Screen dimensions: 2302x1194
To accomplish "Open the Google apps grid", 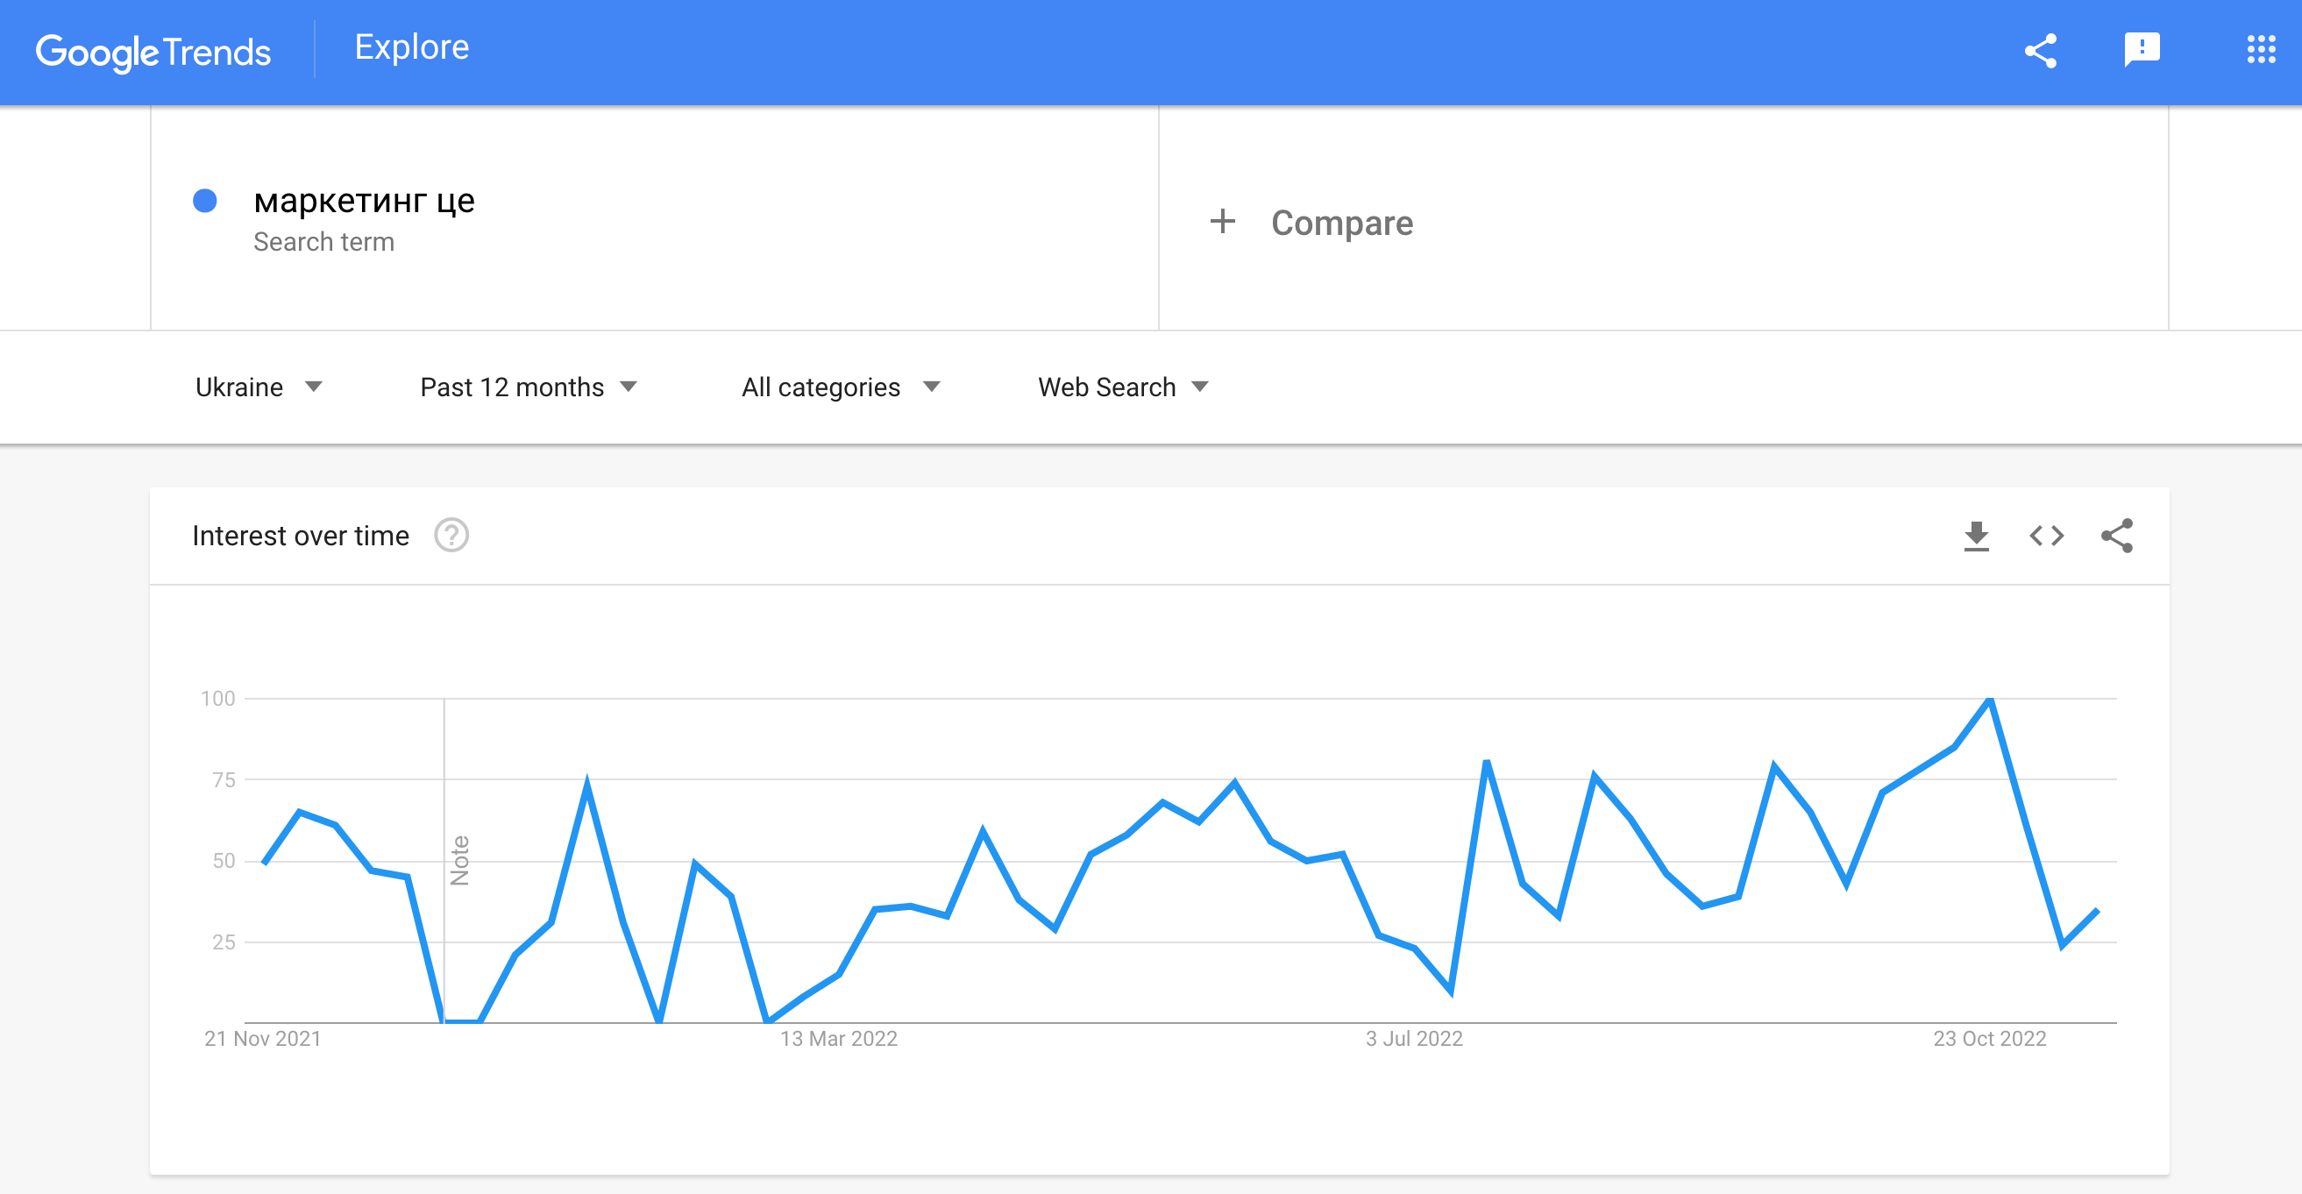I will [2261, 50].
